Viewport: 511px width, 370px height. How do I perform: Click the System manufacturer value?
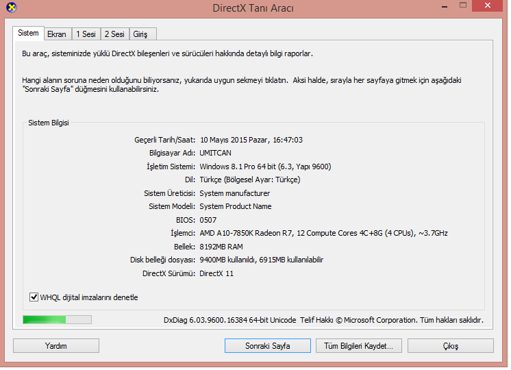pyautogui.click(x=236, y=195)
